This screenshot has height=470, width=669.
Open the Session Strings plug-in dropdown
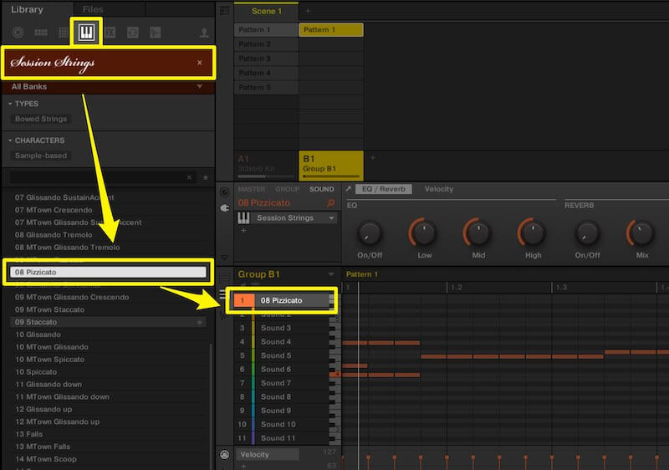[x=331, y=218]
